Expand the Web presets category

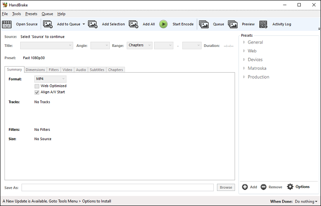(x=244, y=51)
